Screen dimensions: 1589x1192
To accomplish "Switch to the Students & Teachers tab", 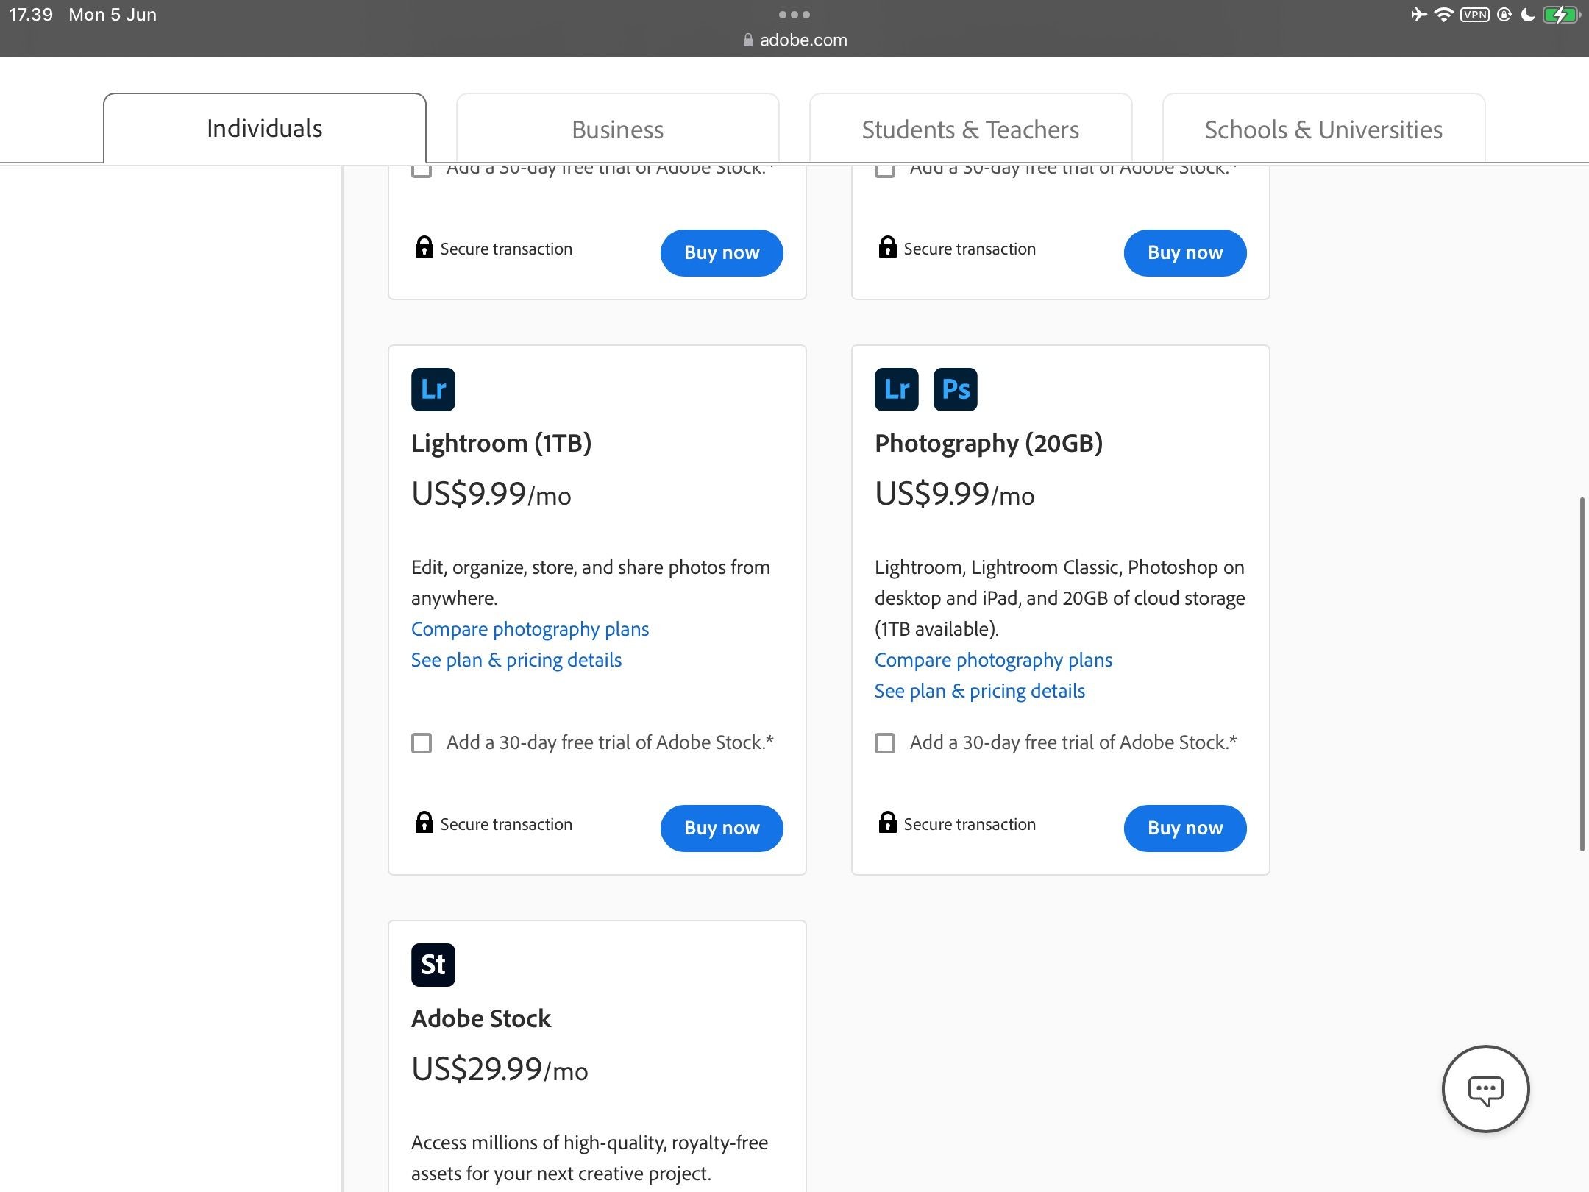I will click(x=970, y=129).
